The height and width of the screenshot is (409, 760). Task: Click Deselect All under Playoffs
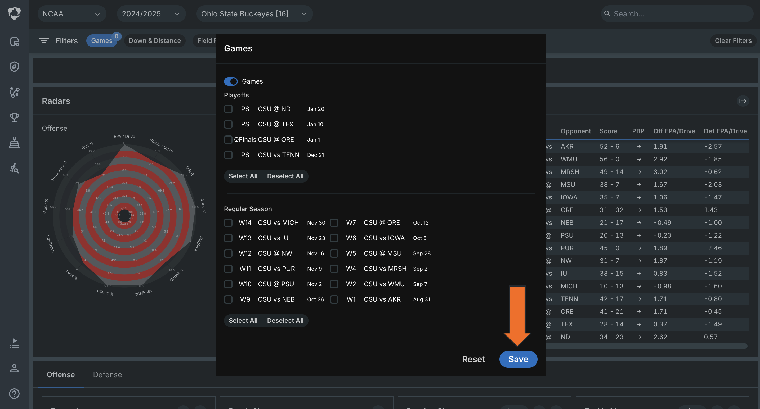[285, 176]
